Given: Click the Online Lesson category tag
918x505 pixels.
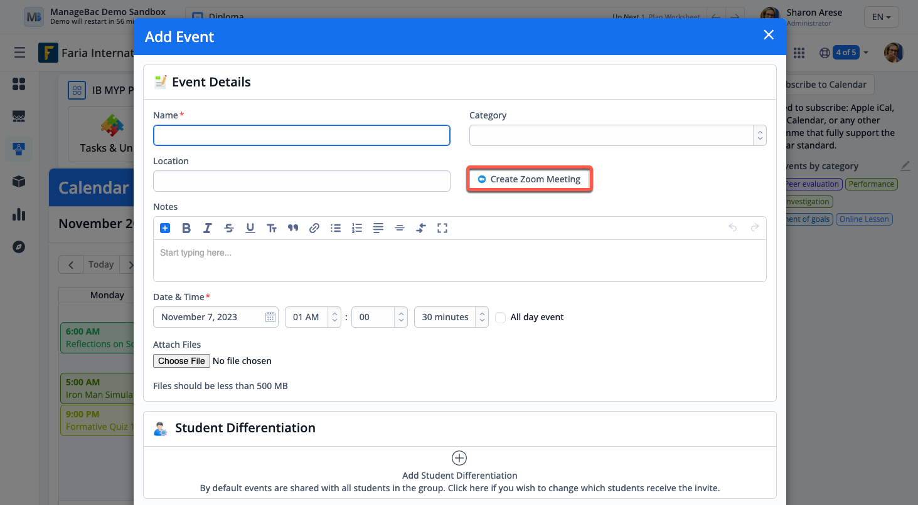Looking at the screenshot, I should pos(864,219).
